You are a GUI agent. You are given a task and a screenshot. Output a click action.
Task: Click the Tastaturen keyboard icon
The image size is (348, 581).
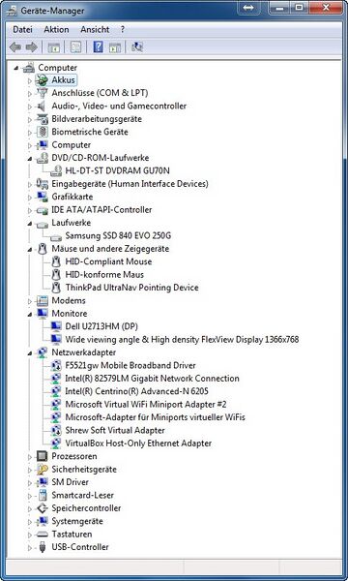(x=43, y=535)
